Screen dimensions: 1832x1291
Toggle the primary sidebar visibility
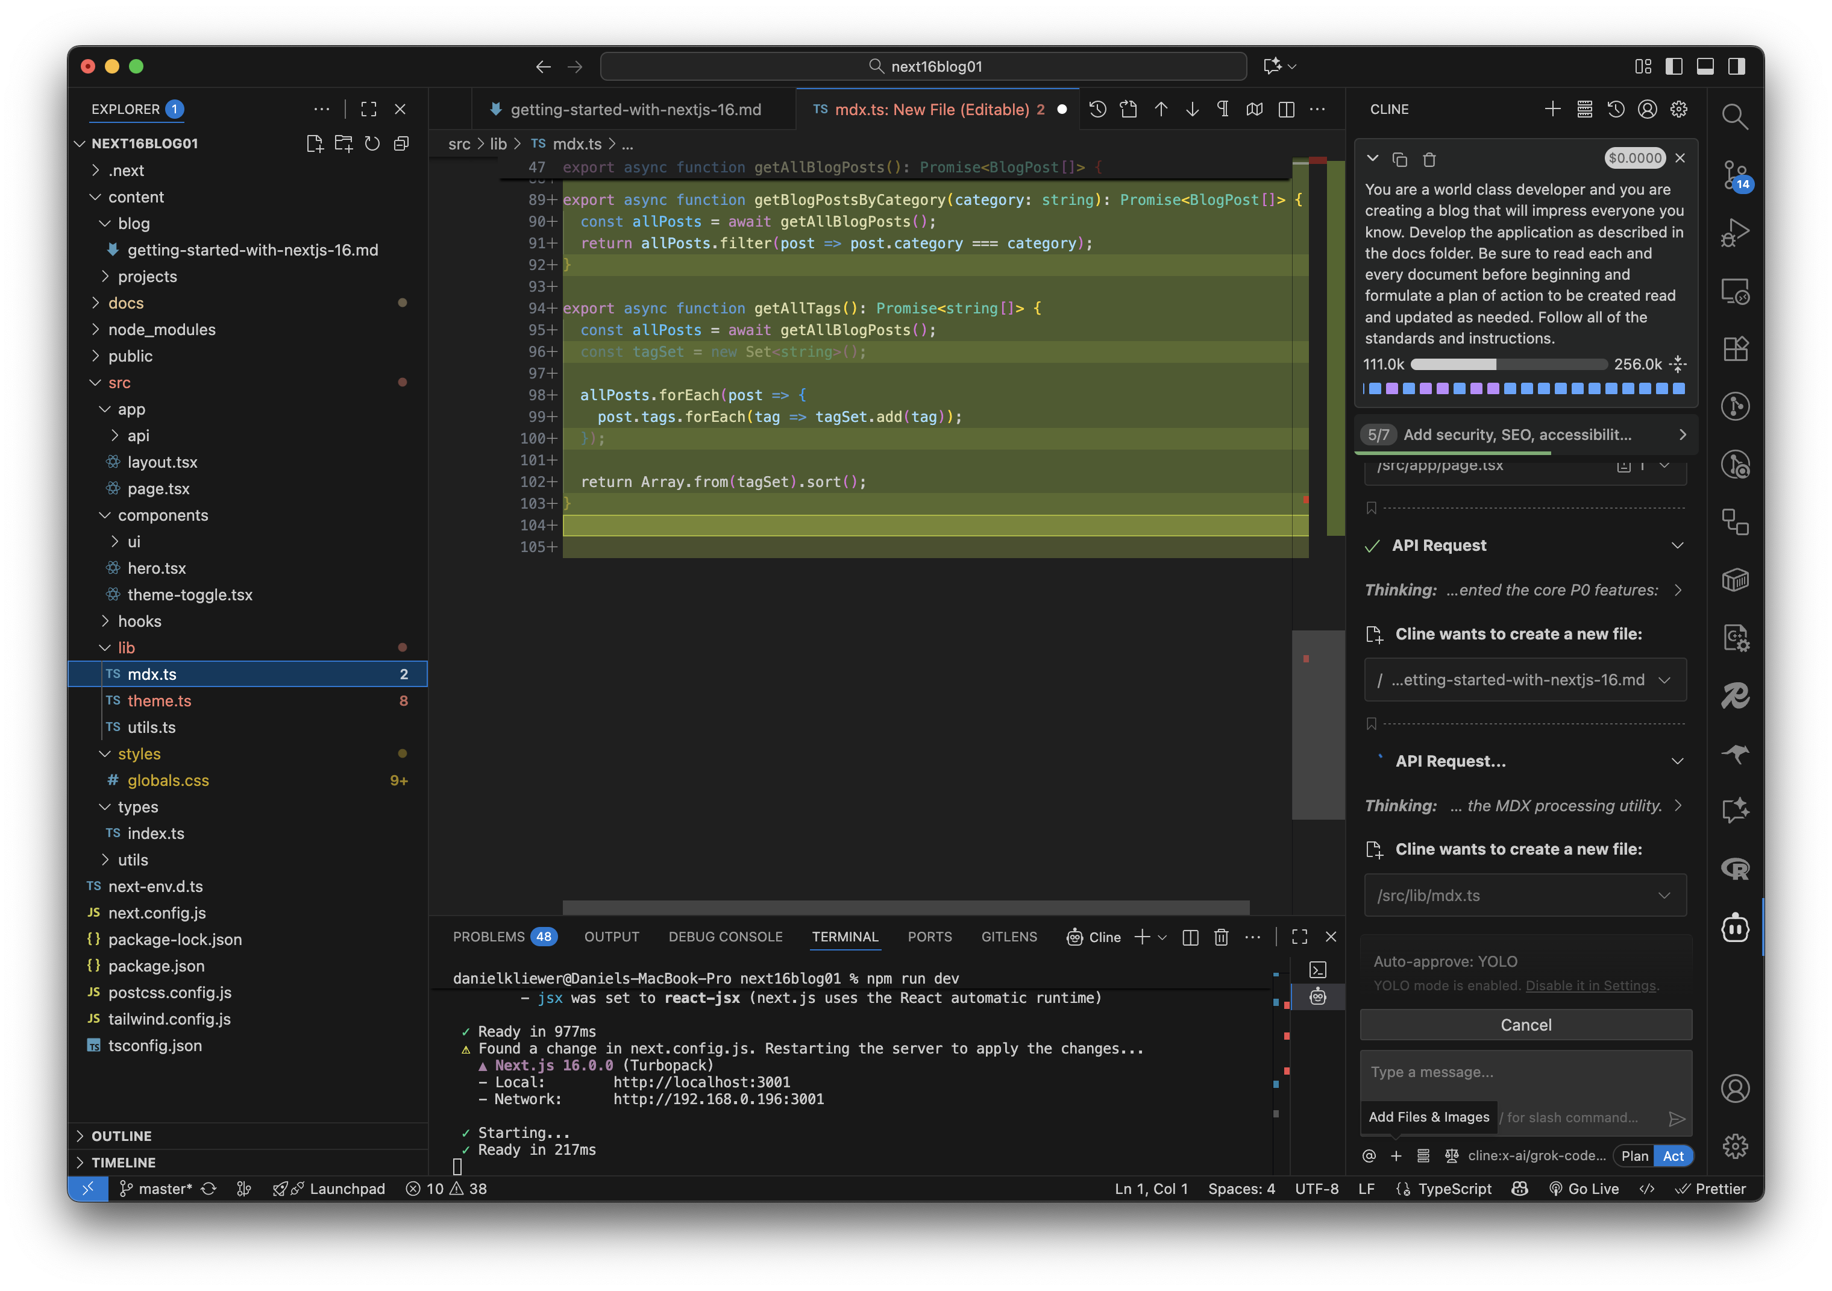1674,66
